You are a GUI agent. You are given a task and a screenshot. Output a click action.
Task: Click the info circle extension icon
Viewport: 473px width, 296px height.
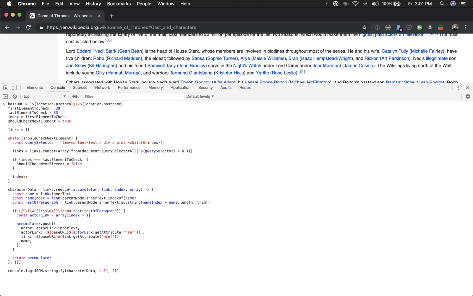[378, 28]
